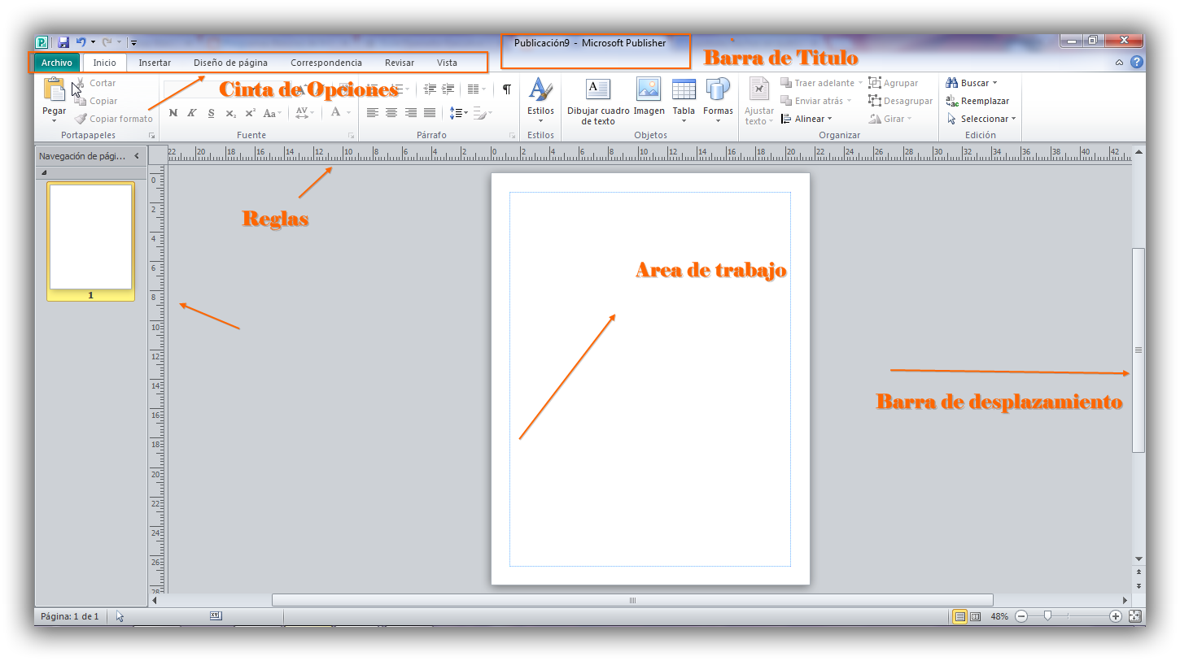Expand the Girar menu
Screen dimensions: 1180x661
tap(890, 118)
